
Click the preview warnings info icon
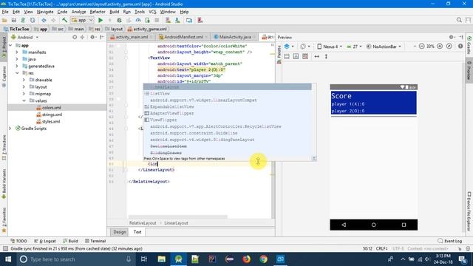click(x=460, y=47)
